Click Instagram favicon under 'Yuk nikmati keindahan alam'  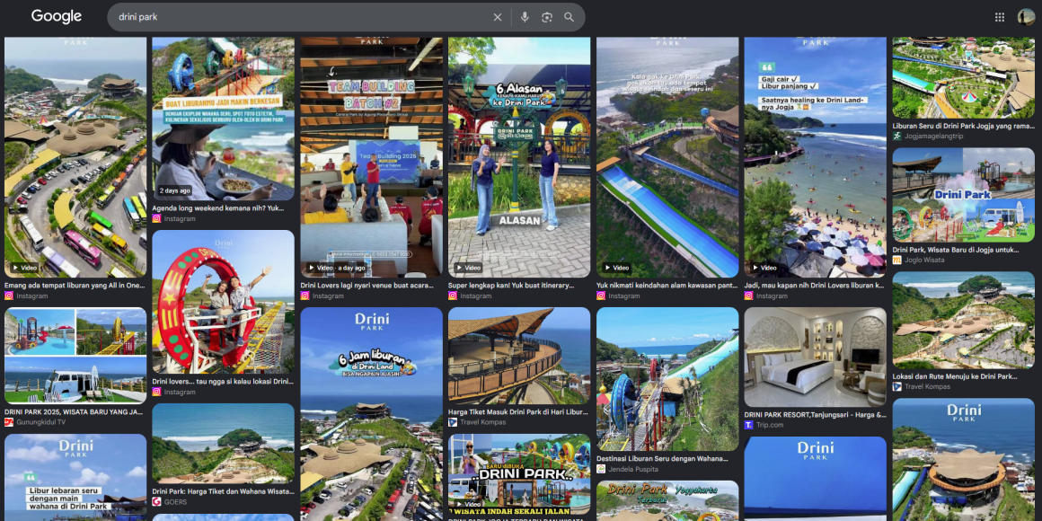coord(601,296)
